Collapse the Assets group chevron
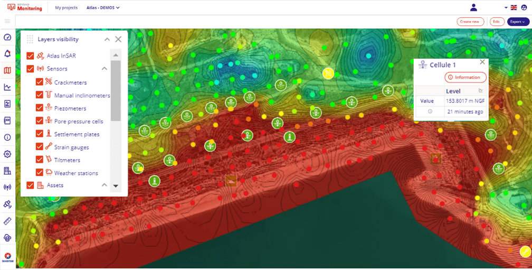532x270 pixels. point(104,185)
